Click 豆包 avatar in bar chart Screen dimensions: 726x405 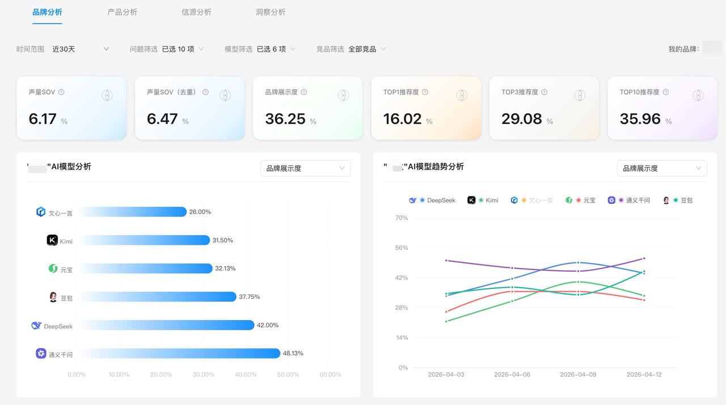[x=53, y=297]
